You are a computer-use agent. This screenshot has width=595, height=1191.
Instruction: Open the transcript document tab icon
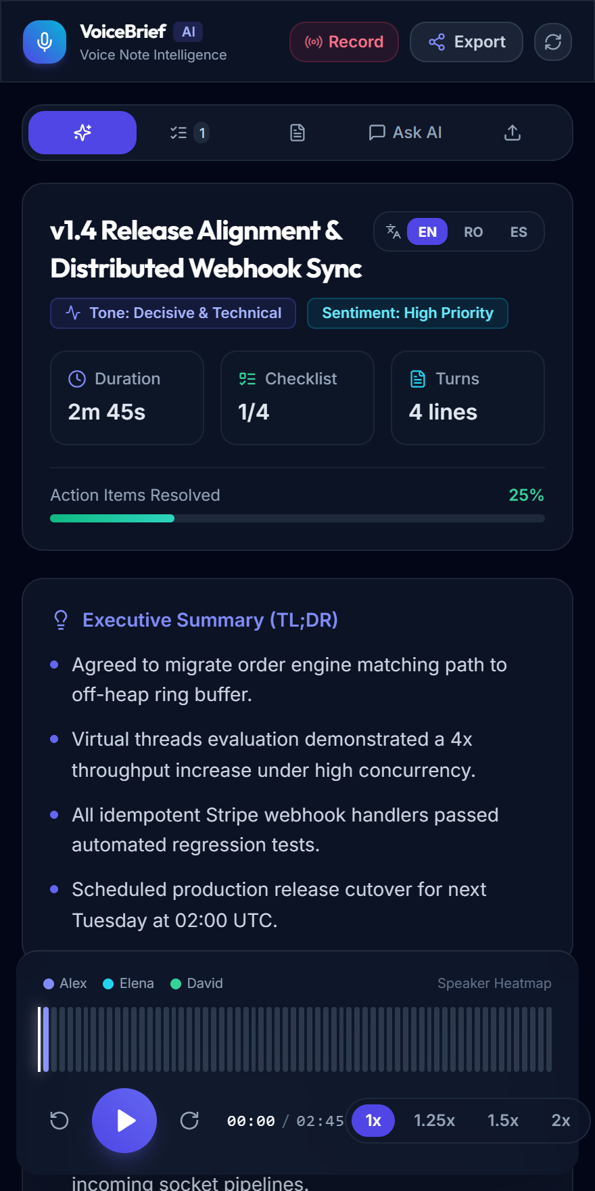(297, 133)
